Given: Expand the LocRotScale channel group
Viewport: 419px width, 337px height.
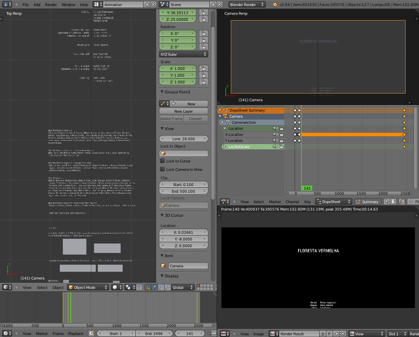Looking at the screenshot, I should (224, 147).
